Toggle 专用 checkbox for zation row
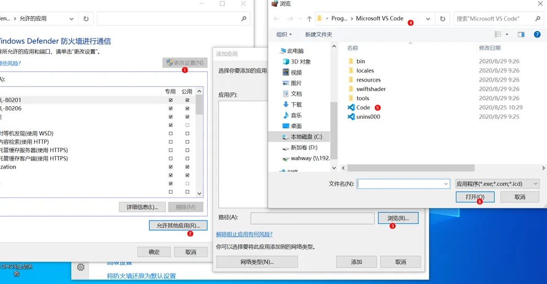The height and width of the screenshot is (284, 547). (x=171, y=167)
